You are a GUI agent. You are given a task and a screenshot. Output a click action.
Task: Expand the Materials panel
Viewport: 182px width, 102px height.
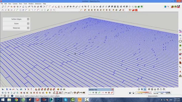tap(16, 28)
